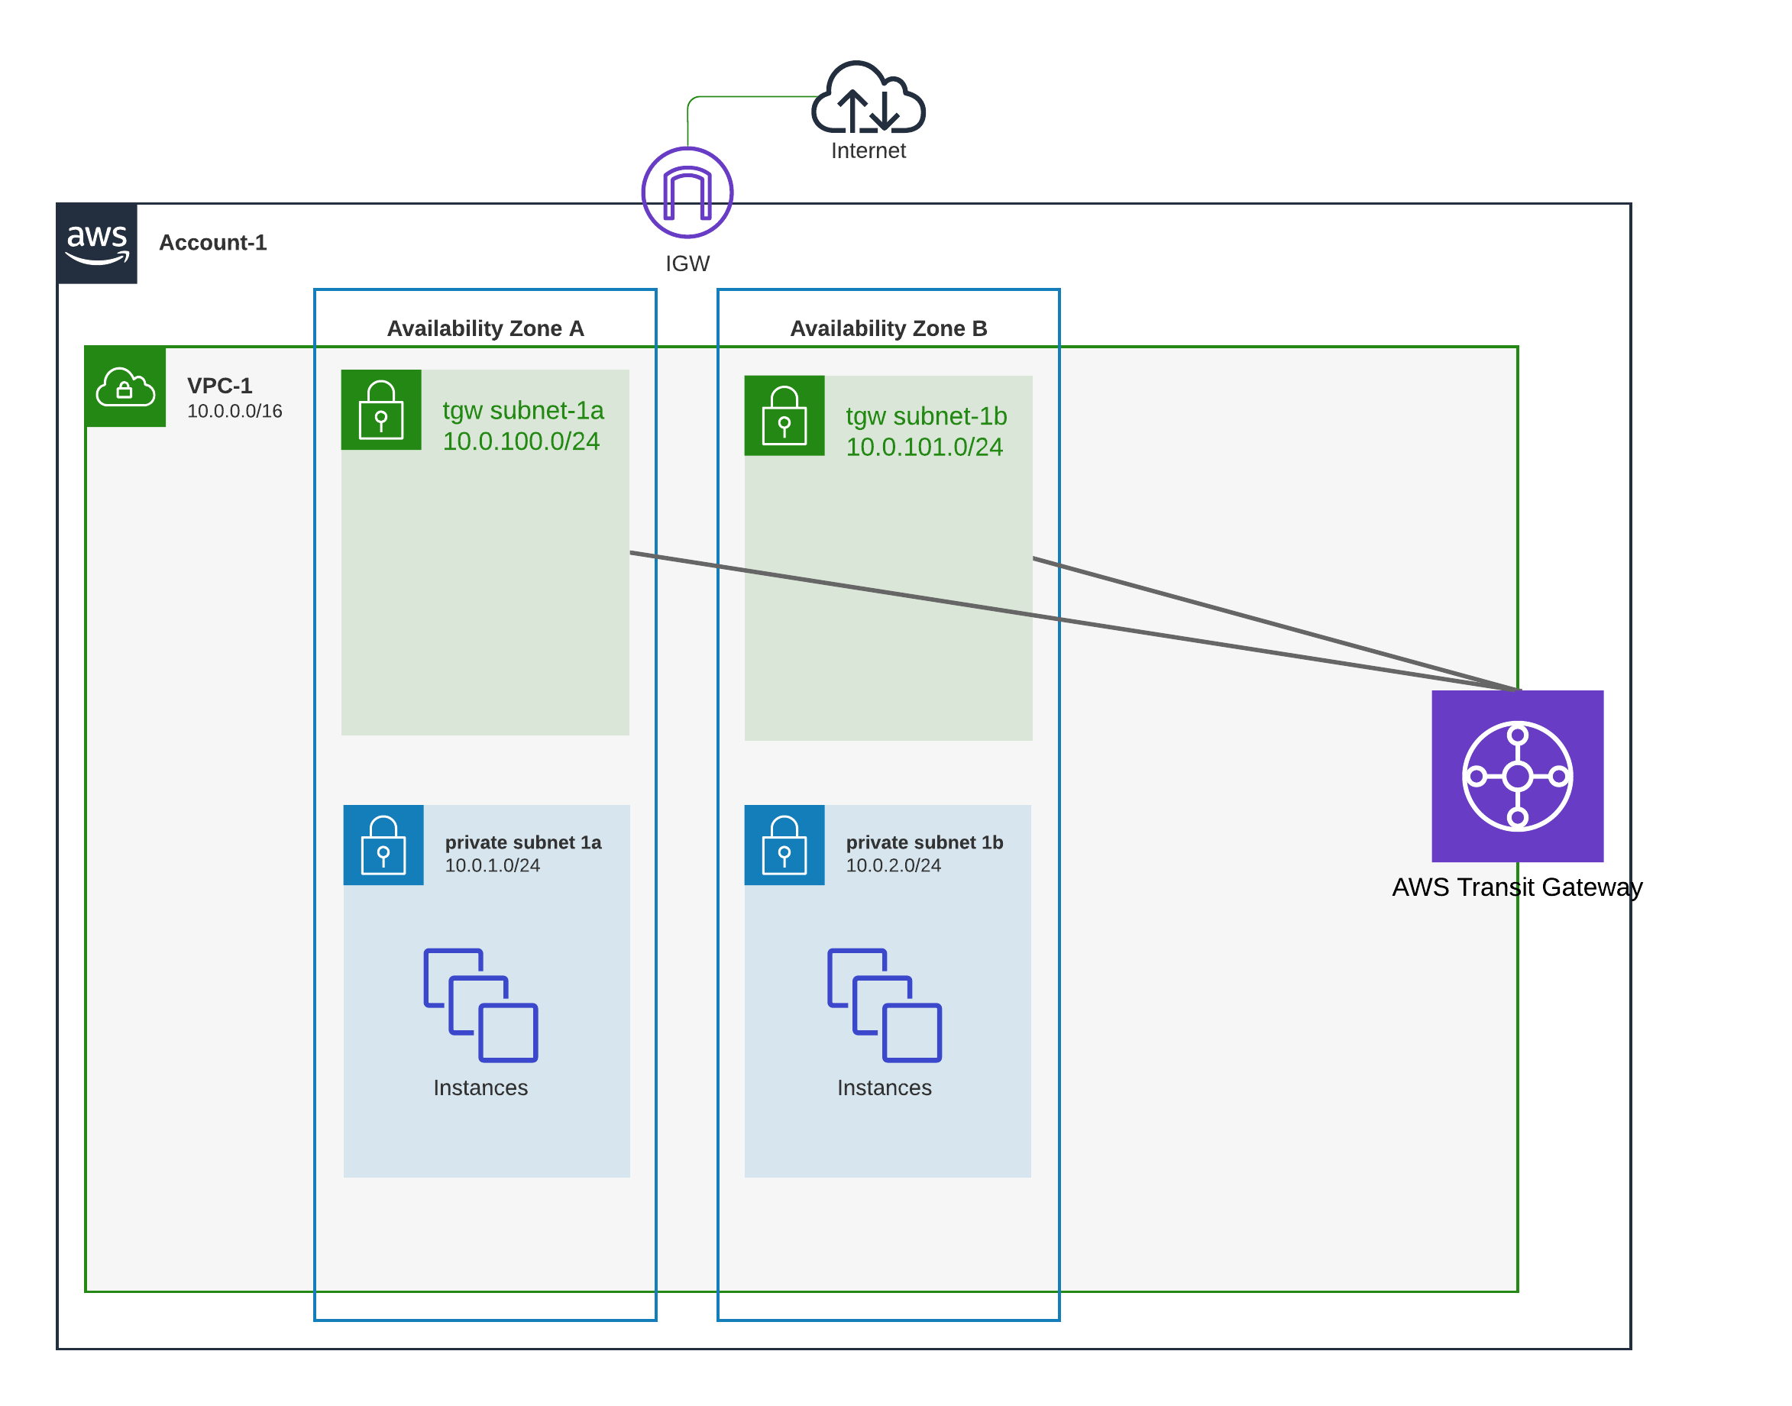This screenshot has height=1406, width=1792.
Task: Click the tgw subnet-1a lock icon
Action: click(x=381, y=410)
